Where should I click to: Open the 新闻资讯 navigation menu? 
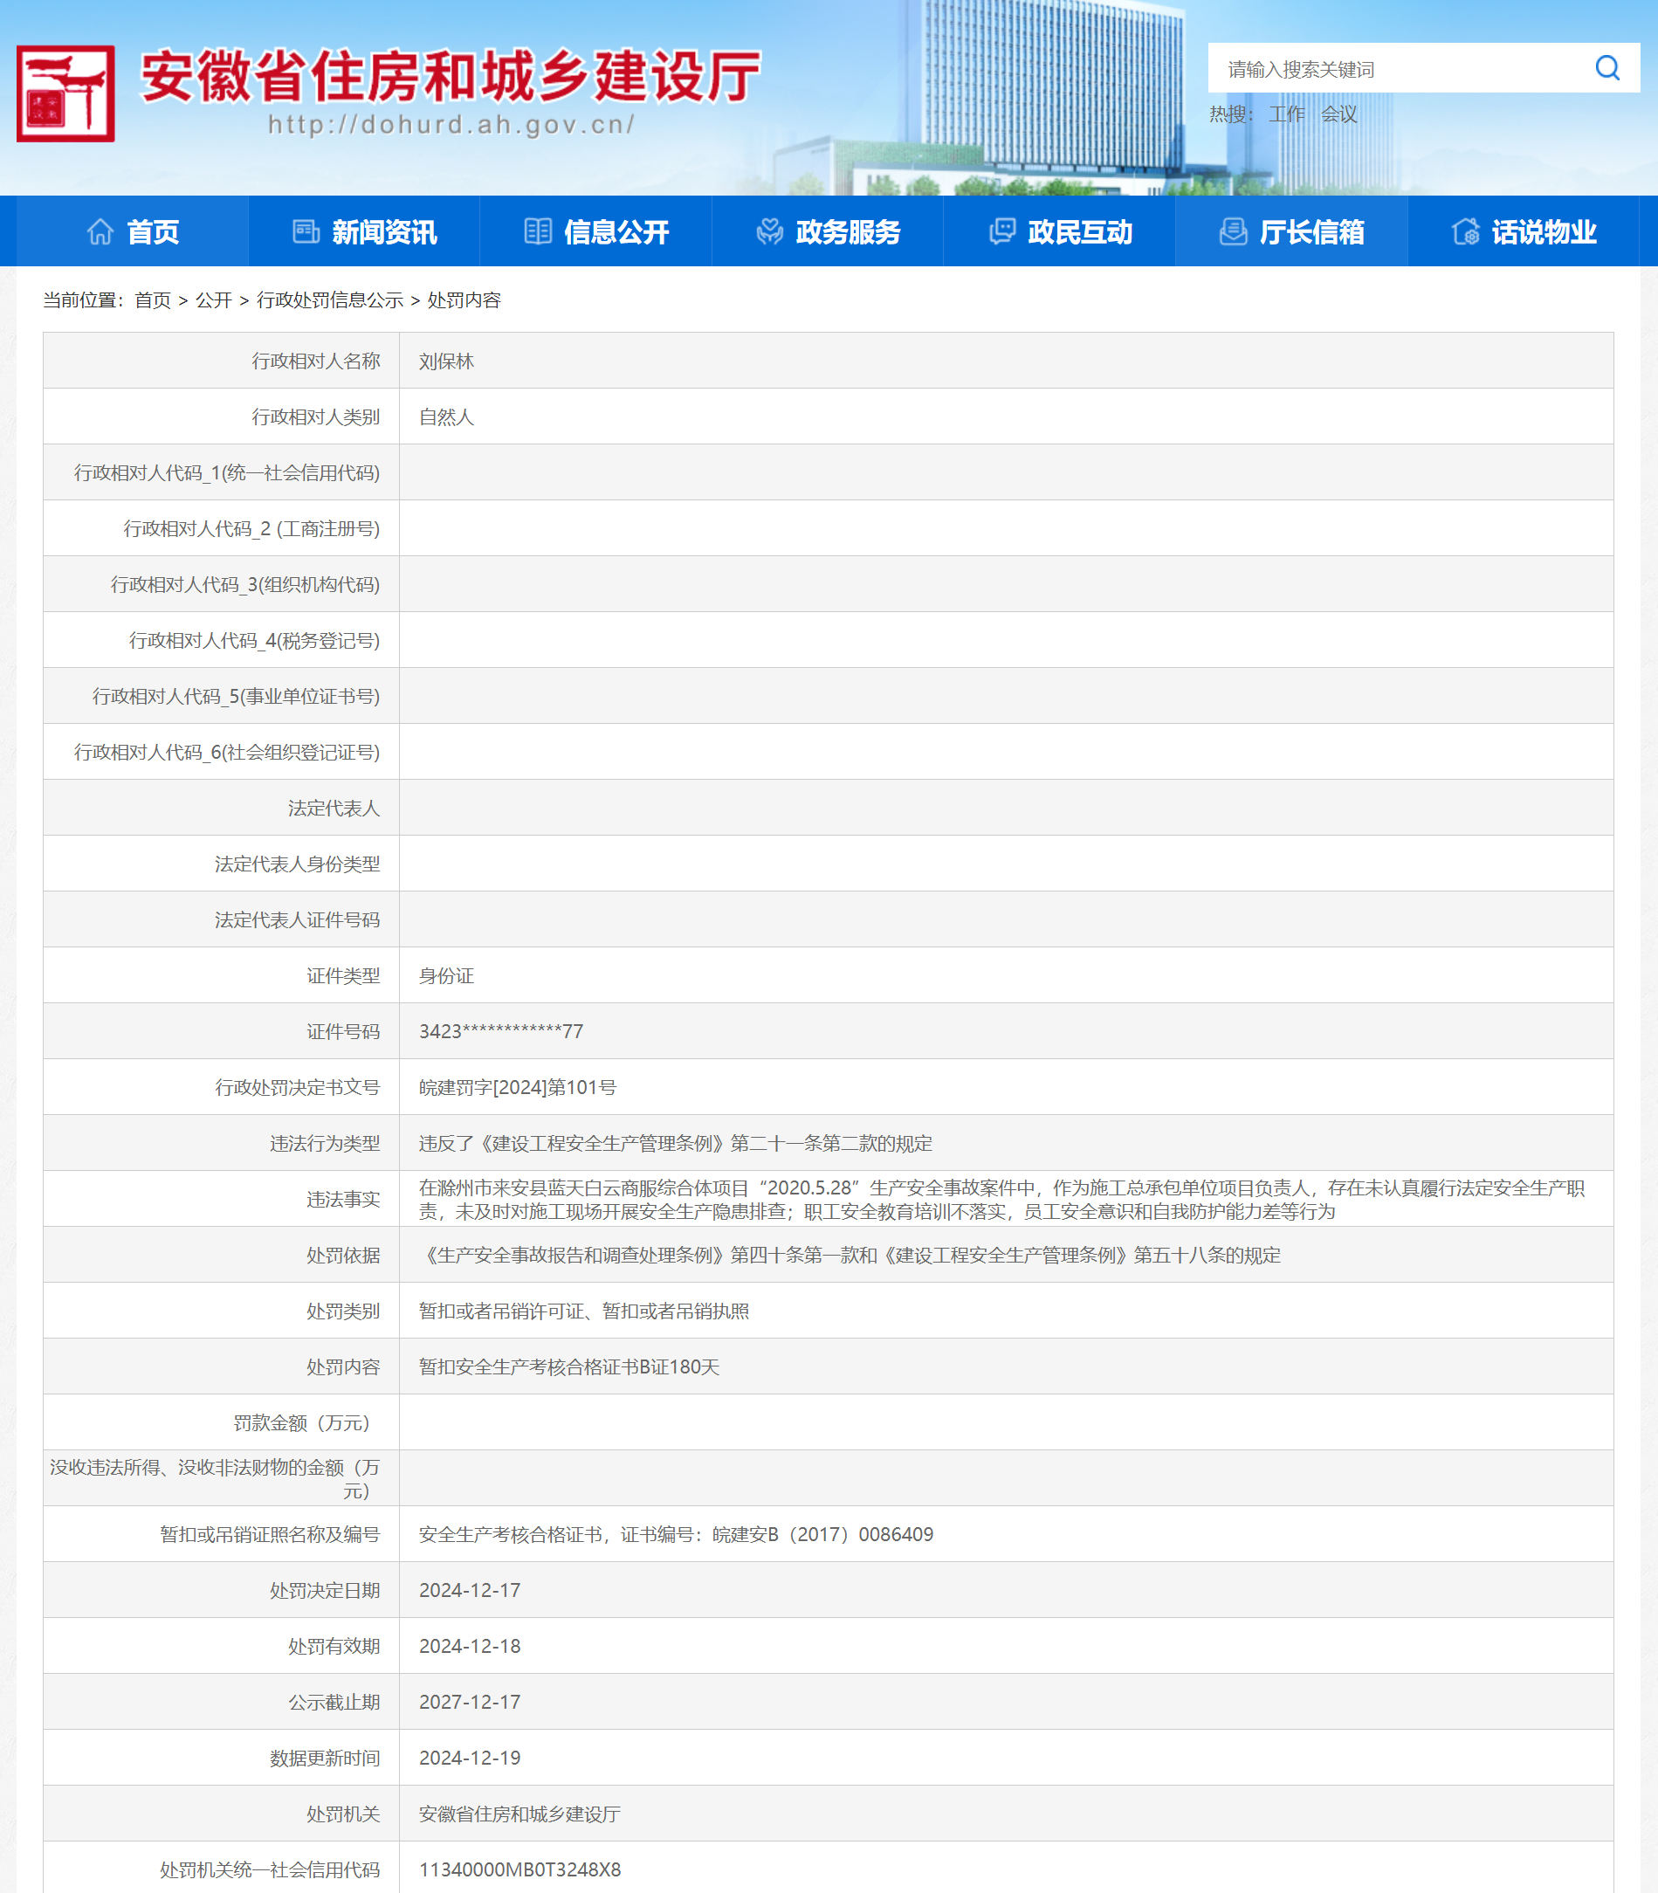point(385,231)
